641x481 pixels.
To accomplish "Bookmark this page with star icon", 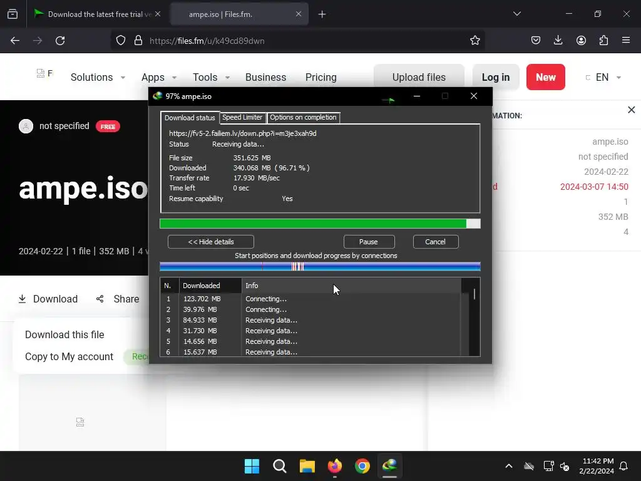I will click(x=474, y=41).
